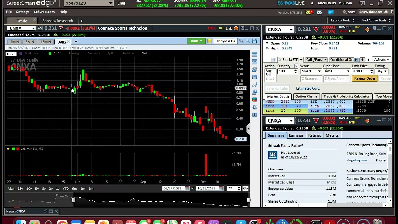Open the yellow chart notes icon
Screen dimensions: 398x224
coord(209,41)
